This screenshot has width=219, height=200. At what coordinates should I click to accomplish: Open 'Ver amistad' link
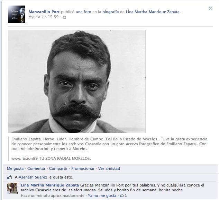[x=109, y=168]
